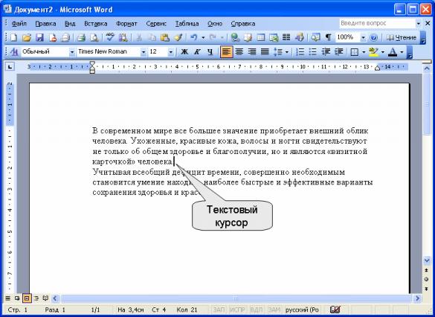Click inside the Введите вопрос help box
435x317 pixels.
(377, 23)
